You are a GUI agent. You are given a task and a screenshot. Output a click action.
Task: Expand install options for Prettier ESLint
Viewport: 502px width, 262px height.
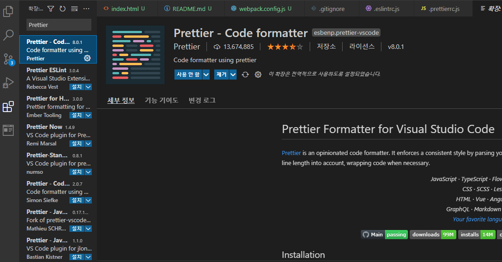(x=88, y=87)
